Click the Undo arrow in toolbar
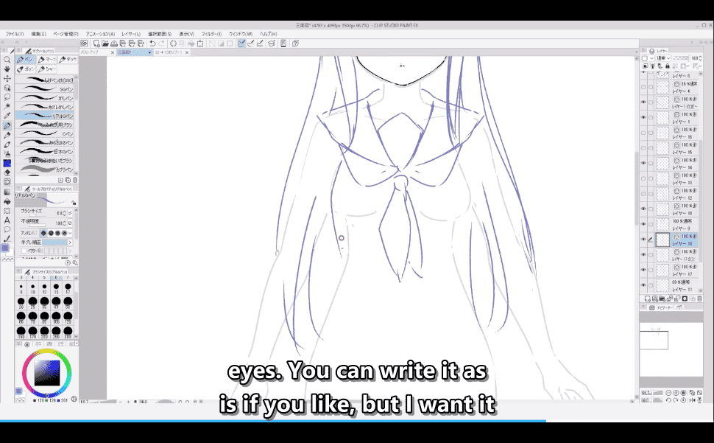This screenshot has height=443, width=714. 152,43
